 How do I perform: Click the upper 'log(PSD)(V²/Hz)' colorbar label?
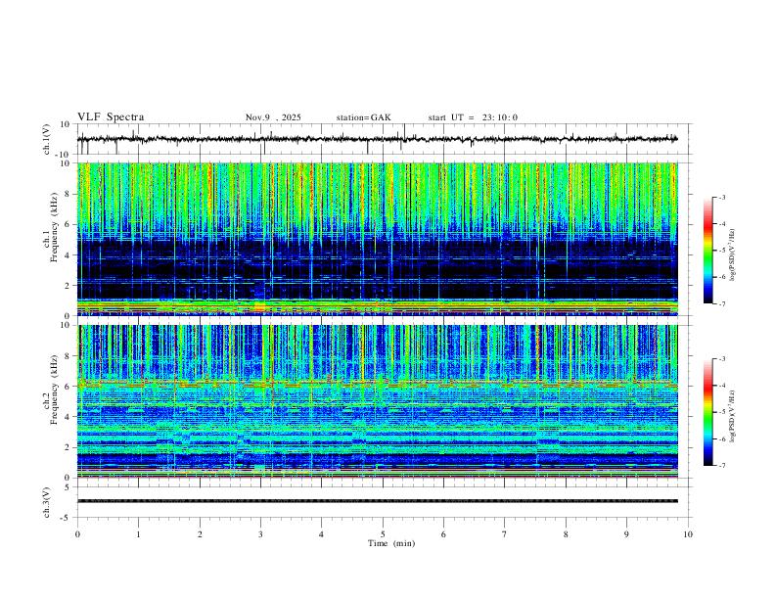click(x=732, y=255)
